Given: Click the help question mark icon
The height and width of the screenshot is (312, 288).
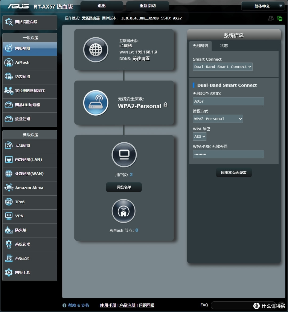Looking at the screenshot, I should click(x=64, y=305).
